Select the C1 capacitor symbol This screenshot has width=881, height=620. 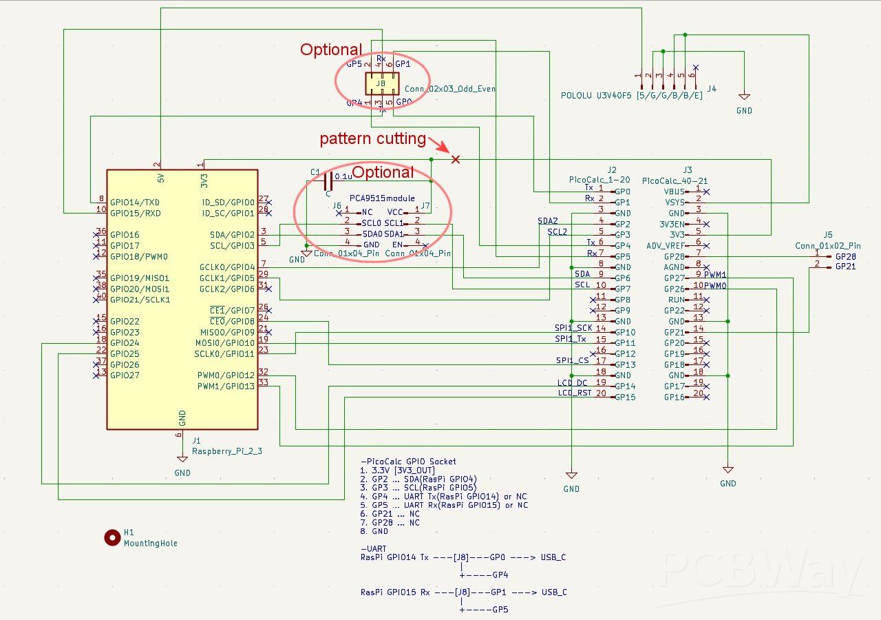click(x=328, y=181)
